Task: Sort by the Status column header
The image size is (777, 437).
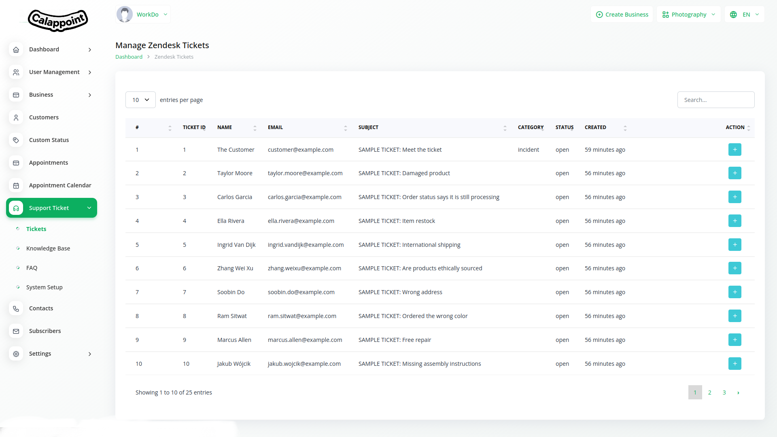Action: point(565,127)
